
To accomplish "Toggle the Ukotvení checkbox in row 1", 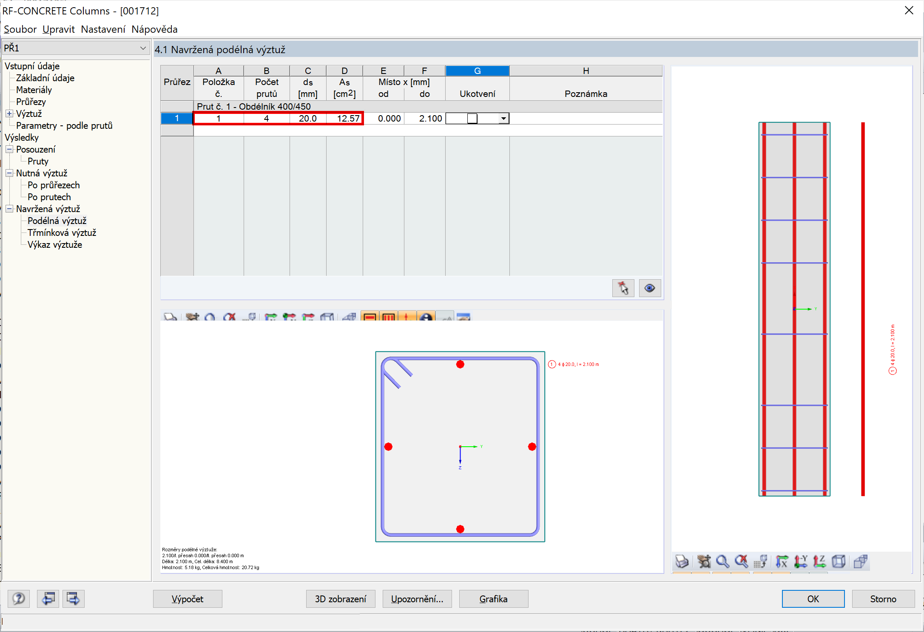I will [472, 119].
